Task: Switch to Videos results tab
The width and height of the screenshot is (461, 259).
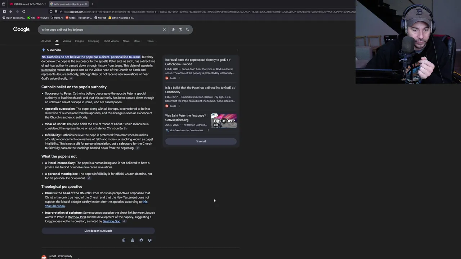Action: (x=67, y=41)
